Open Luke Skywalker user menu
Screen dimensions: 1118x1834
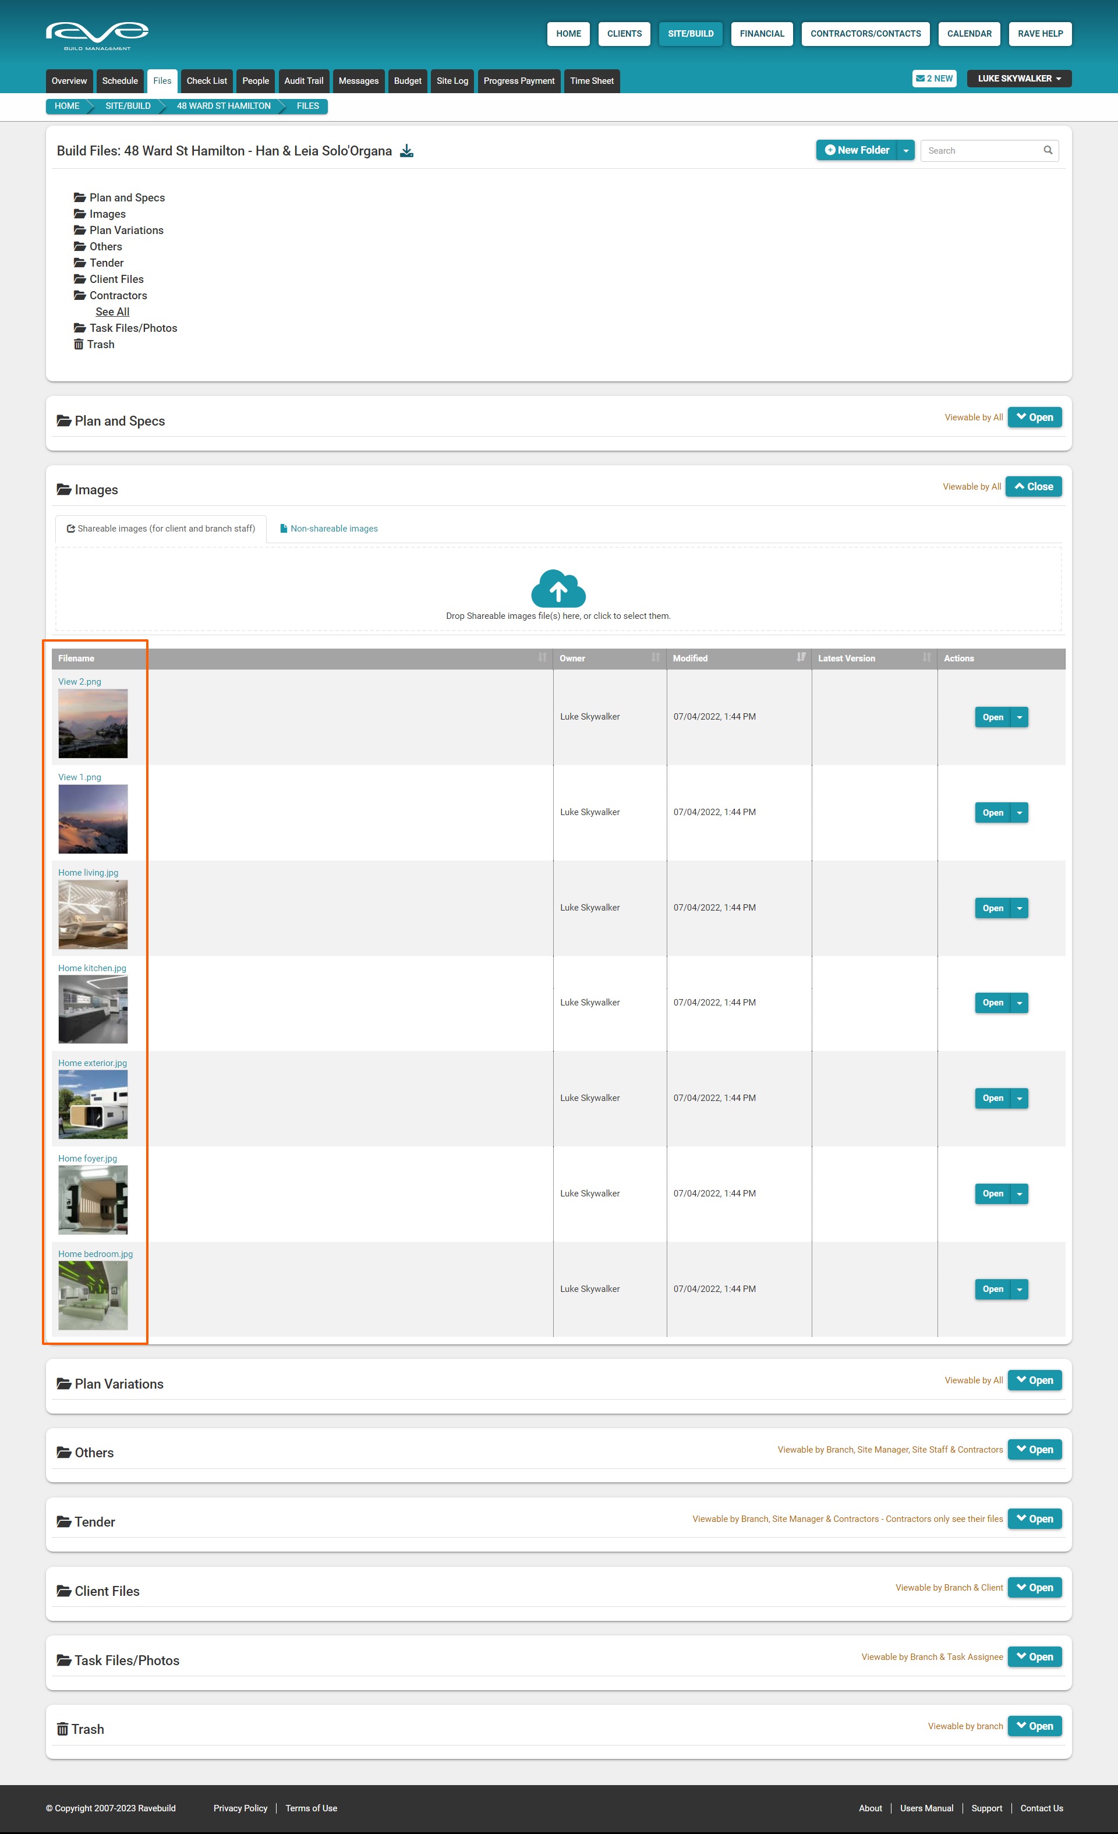[1018, 78]
